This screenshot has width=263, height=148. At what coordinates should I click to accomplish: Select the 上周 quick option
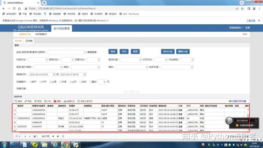tap(51, 82)
